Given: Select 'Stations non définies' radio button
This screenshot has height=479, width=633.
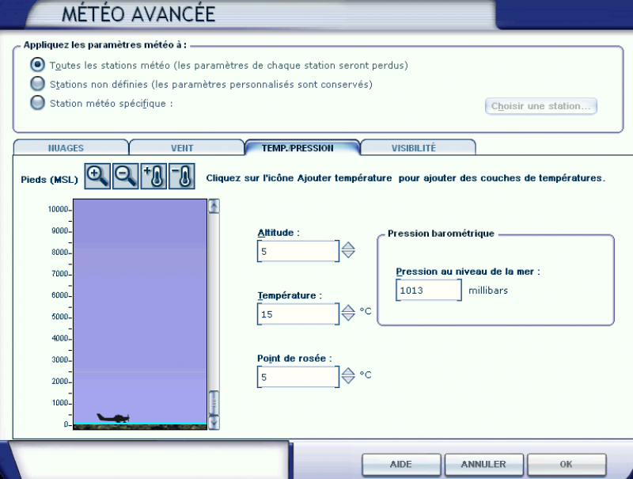Looking at the screenshot, I should 37,83.
